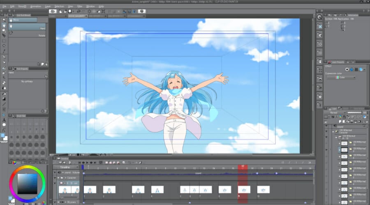Redo using command bar arrow
This screenshot has width=370, height=205.
[x=83, y=11]
